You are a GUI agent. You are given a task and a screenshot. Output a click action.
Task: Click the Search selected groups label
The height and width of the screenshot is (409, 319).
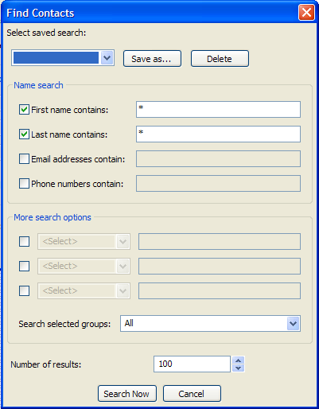tap(64, 324)
